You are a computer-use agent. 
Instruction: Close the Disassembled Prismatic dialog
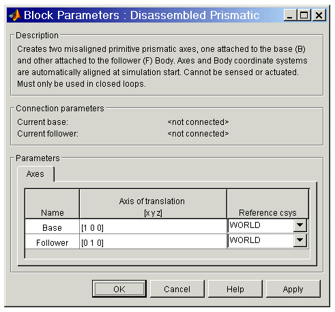point(319,15)
